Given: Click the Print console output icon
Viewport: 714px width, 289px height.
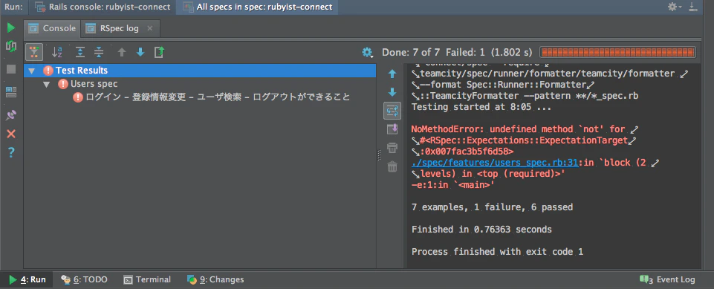Looking at the screenshot, I should coord(392,148).
